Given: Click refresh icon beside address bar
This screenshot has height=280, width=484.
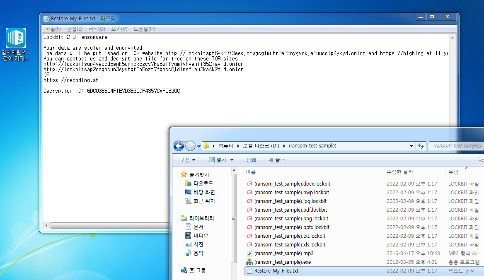Looking at the screenshot, I should (x=421, y=146).
